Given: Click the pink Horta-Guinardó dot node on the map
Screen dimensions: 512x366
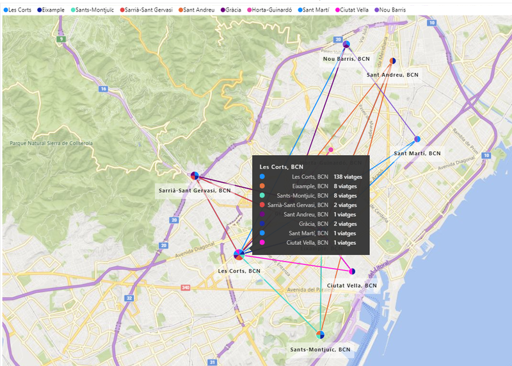Looking at the screenshot, I should [331, 150].
